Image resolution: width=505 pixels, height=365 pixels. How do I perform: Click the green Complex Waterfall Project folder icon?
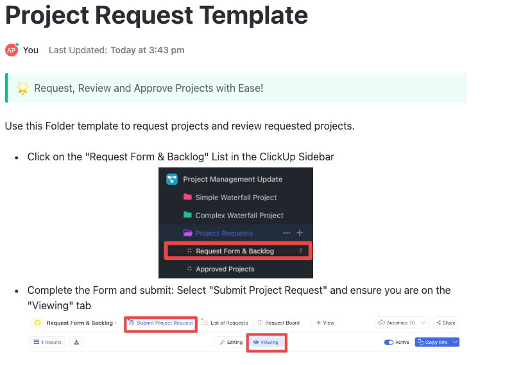point(187,216)
